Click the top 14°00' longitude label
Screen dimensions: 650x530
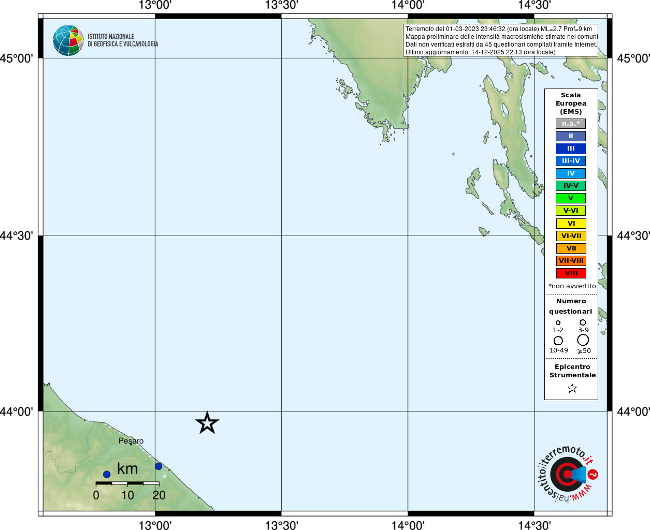point(408,5)
